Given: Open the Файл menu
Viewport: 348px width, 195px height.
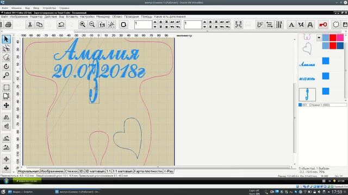Looking at the screenshot, I should 4,17.
